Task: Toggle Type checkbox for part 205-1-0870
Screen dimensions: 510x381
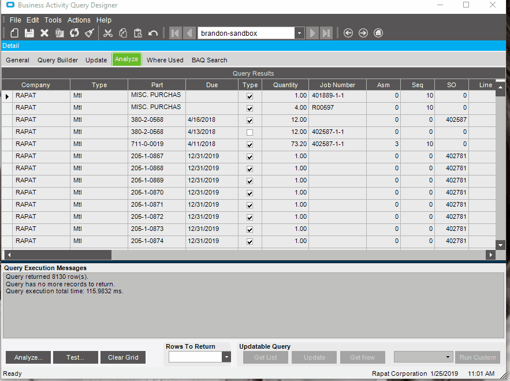Action: point(250,193)
